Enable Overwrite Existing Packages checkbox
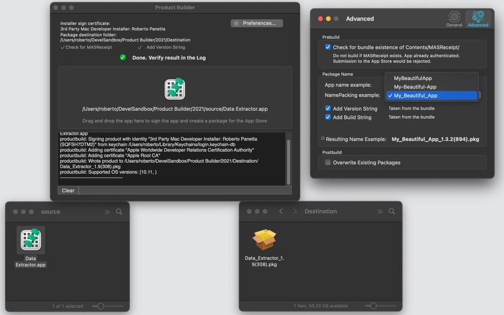This screenshot has height=315, width=504. click(327, 162)
